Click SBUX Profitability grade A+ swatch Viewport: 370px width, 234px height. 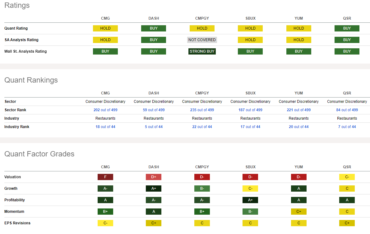click(250, 200)
